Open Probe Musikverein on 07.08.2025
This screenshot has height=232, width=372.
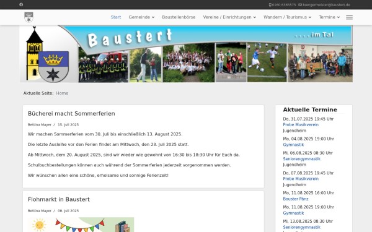[301, 179]
